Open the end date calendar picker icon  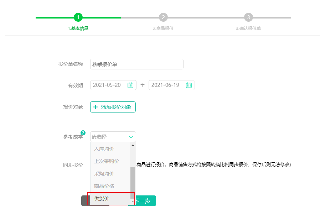click(189, 85)
